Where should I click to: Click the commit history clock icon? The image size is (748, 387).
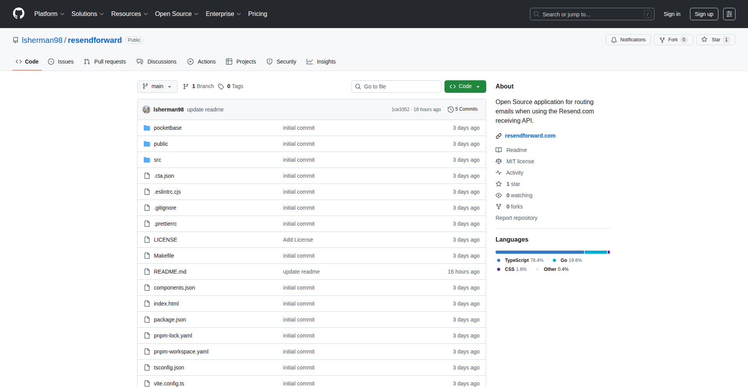(451, 109)
